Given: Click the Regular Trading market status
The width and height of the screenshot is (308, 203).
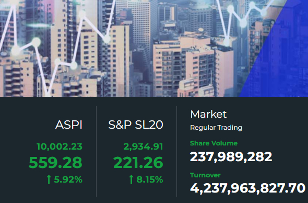Looking at the screenshot, I should pyautogui.click(x=216, y=128).
